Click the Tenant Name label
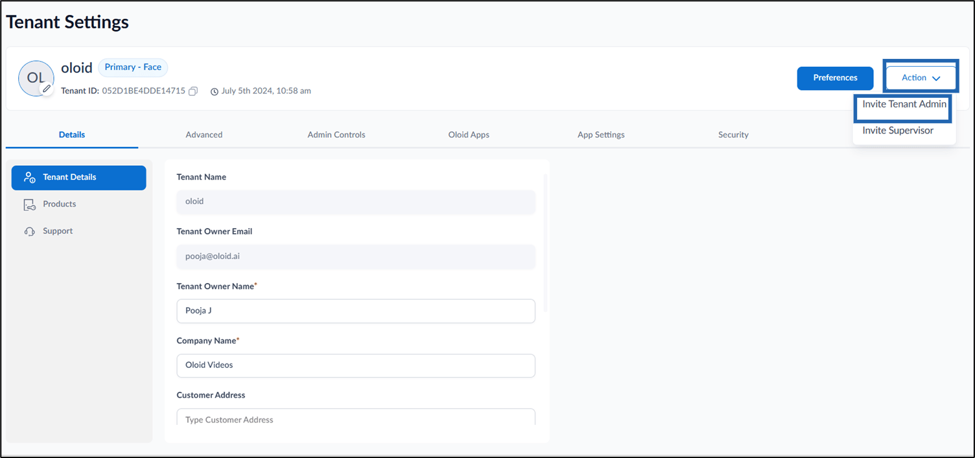Viewport: 975px width, 458px height. [x=202, y=177]
